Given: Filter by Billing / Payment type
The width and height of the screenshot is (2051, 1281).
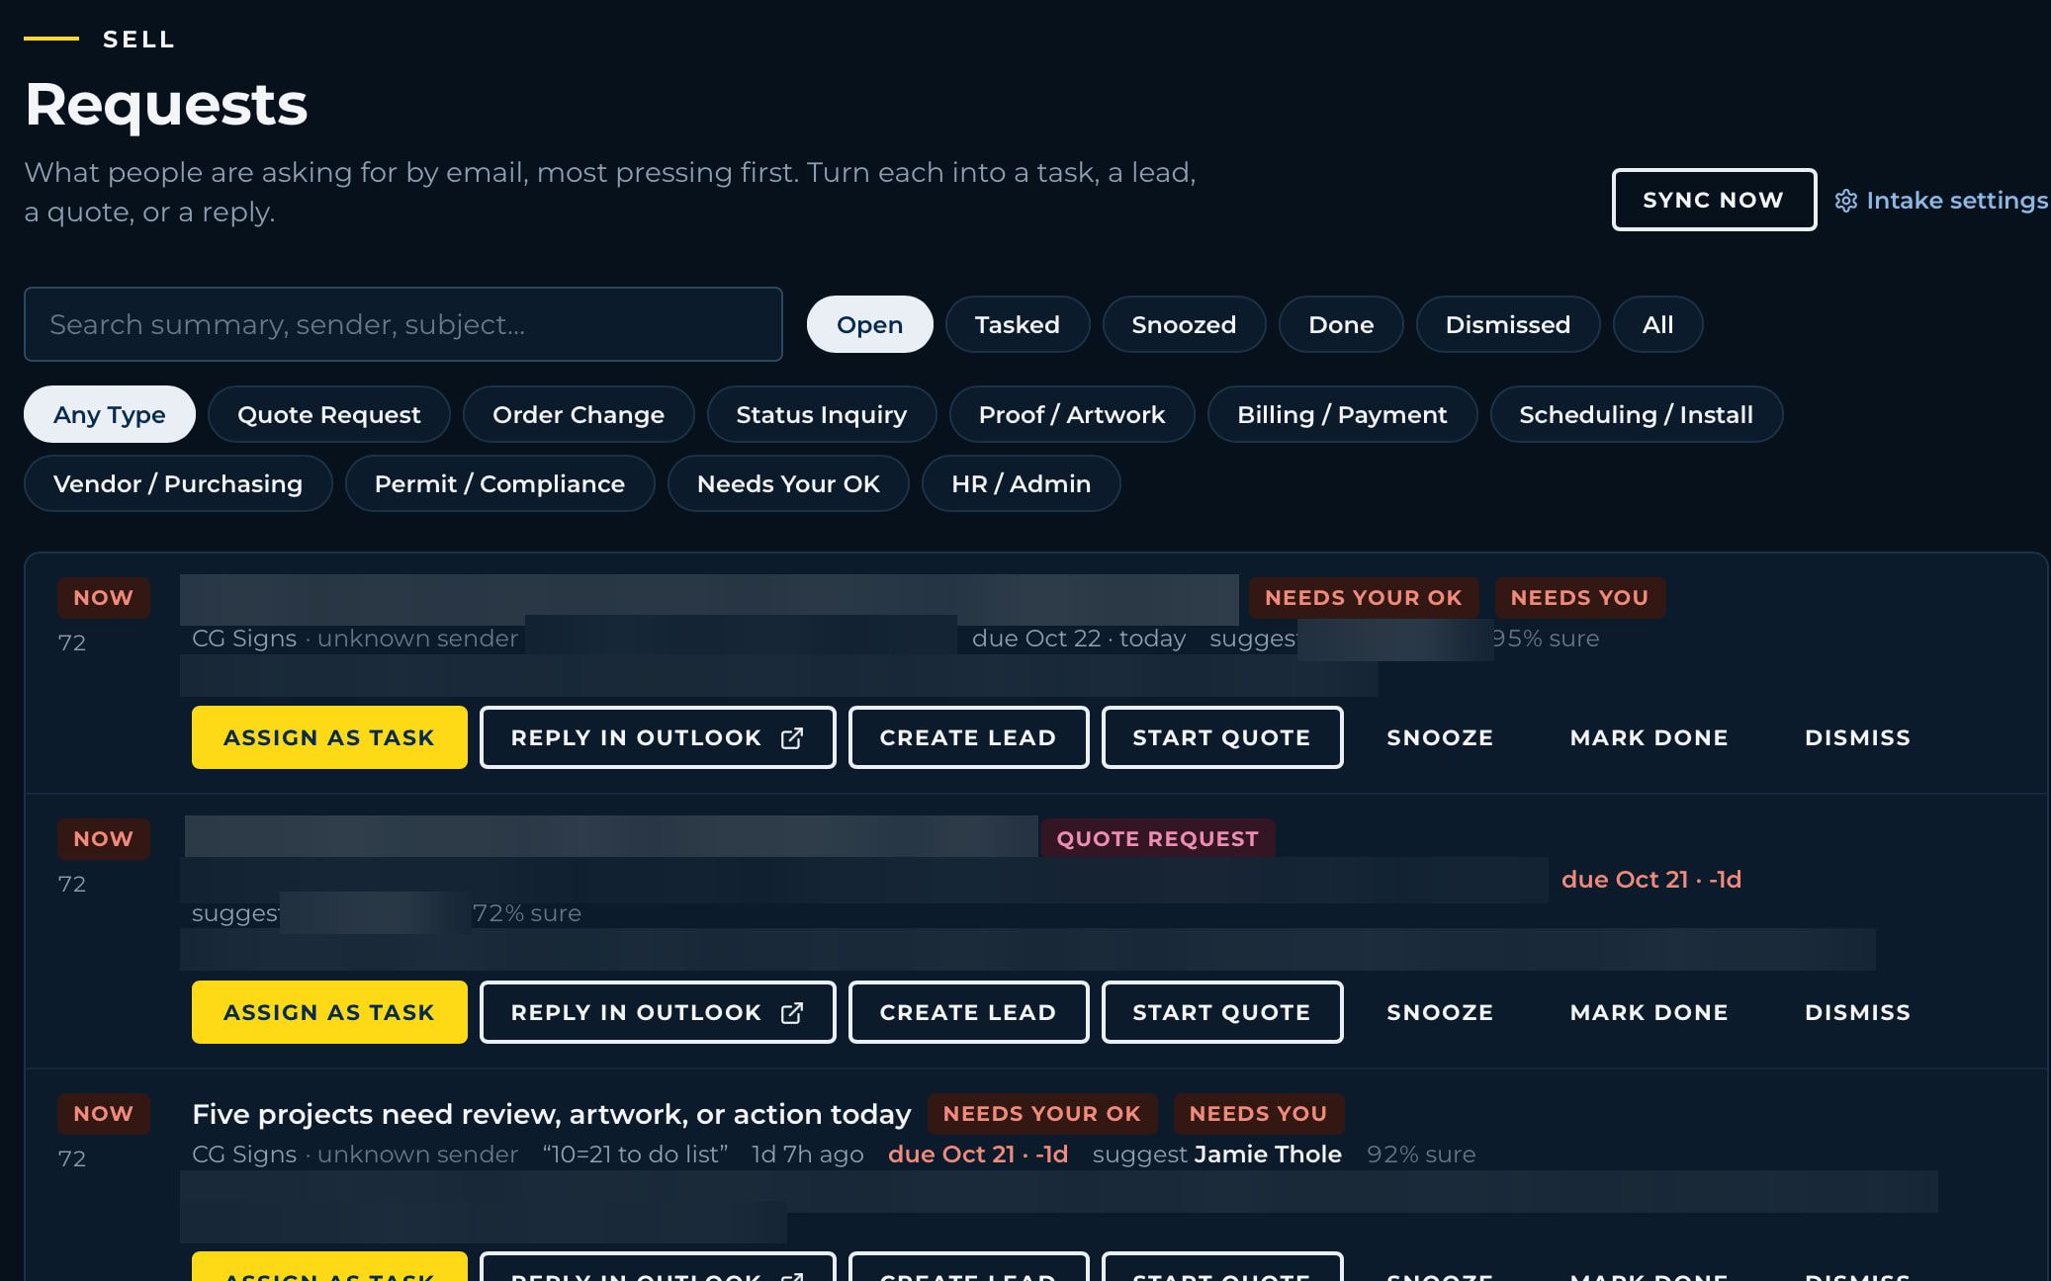Looking at the screenshot, I should pos(1342,414).
